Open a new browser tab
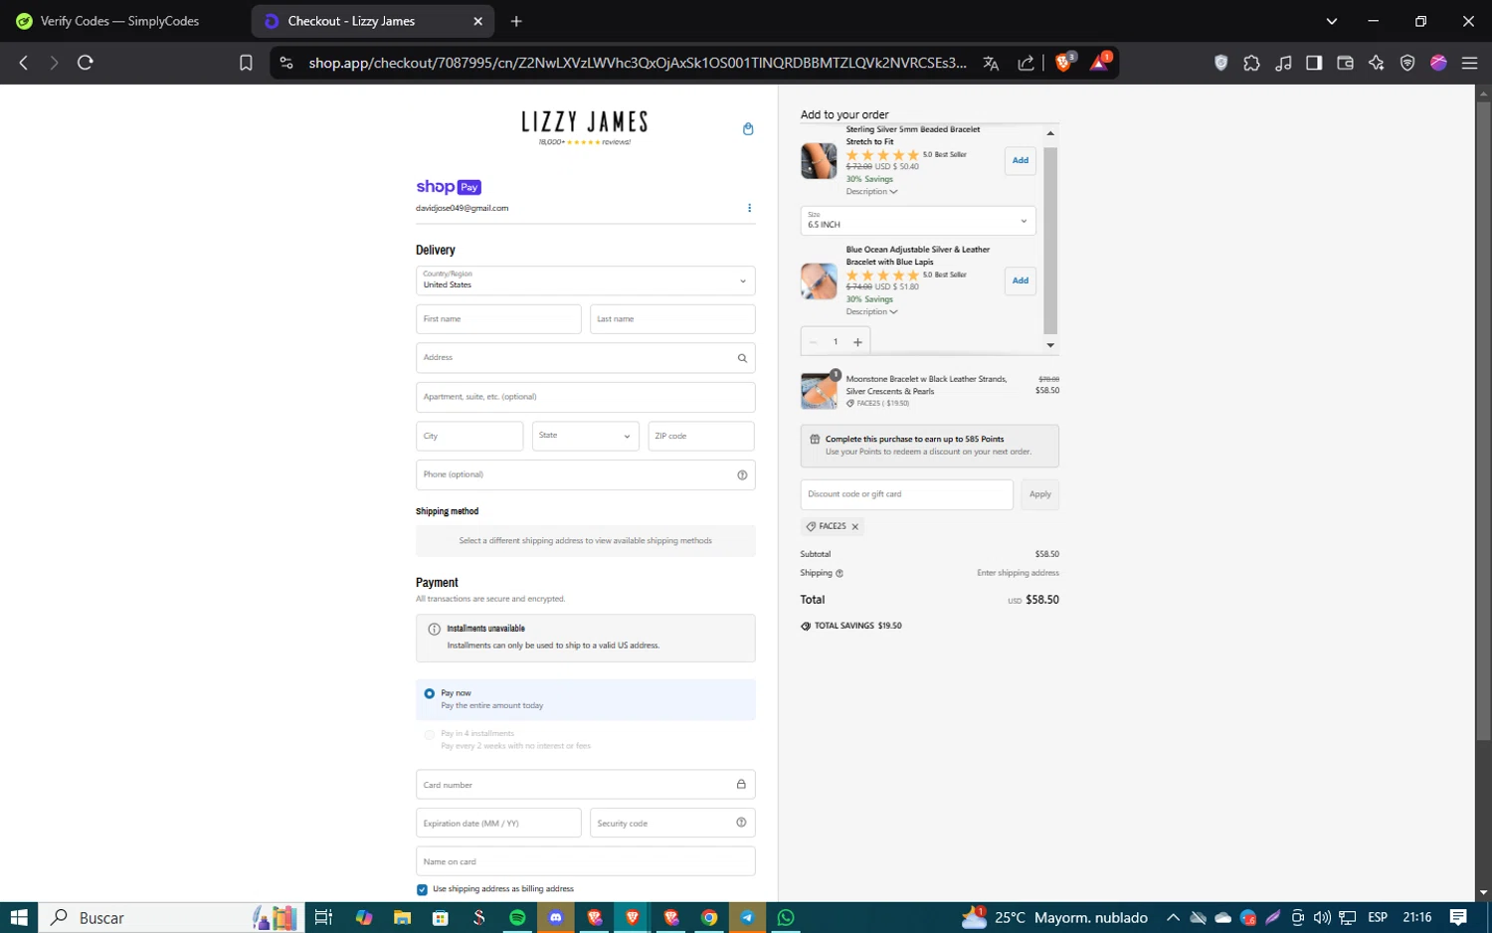Viewport: 1492px width, 933px height. (516, 21)
